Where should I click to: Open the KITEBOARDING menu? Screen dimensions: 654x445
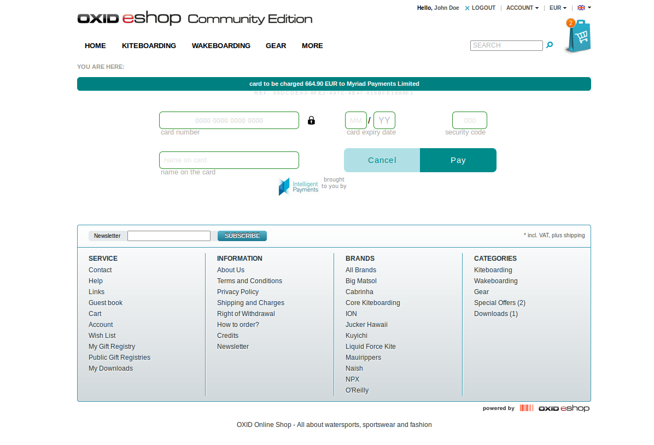click(x=149, y=45)
